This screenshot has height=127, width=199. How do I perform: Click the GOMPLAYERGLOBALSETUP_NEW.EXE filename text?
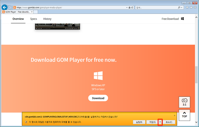(x=60, y=117)
